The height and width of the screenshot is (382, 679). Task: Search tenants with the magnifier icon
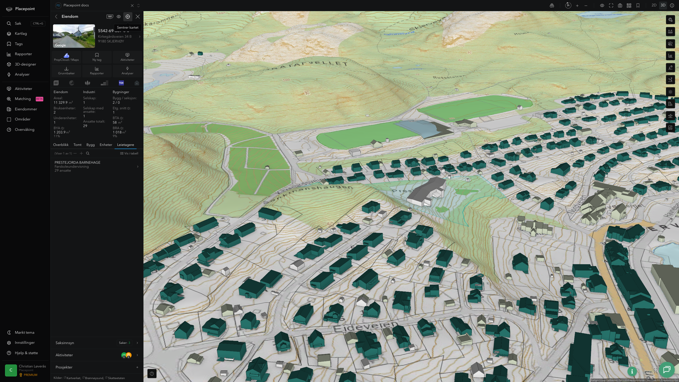[x=88, y=153]
